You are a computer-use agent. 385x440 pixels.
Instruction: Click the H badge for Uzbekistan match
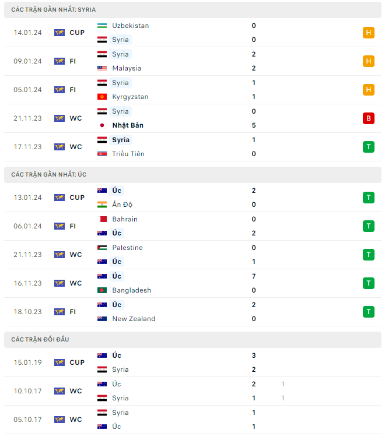pos(368,33)
